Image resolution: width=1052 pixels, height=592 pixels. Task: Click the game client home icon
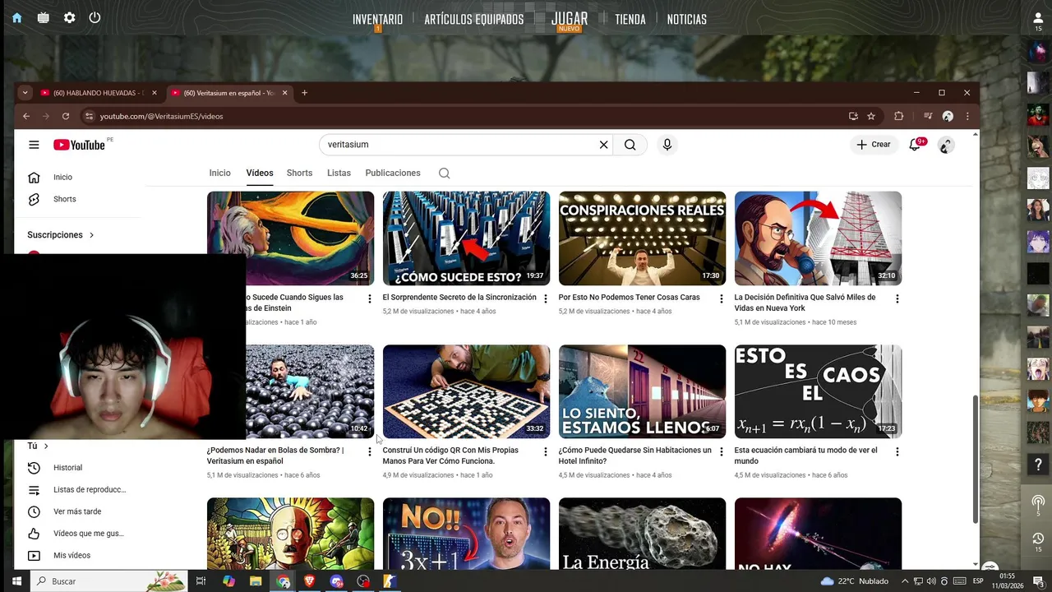pos(16,17)
